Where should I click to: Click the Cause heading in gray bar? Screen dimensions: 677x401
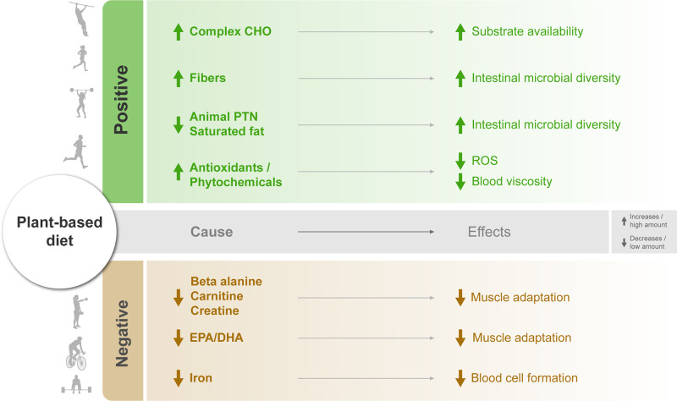212,232
